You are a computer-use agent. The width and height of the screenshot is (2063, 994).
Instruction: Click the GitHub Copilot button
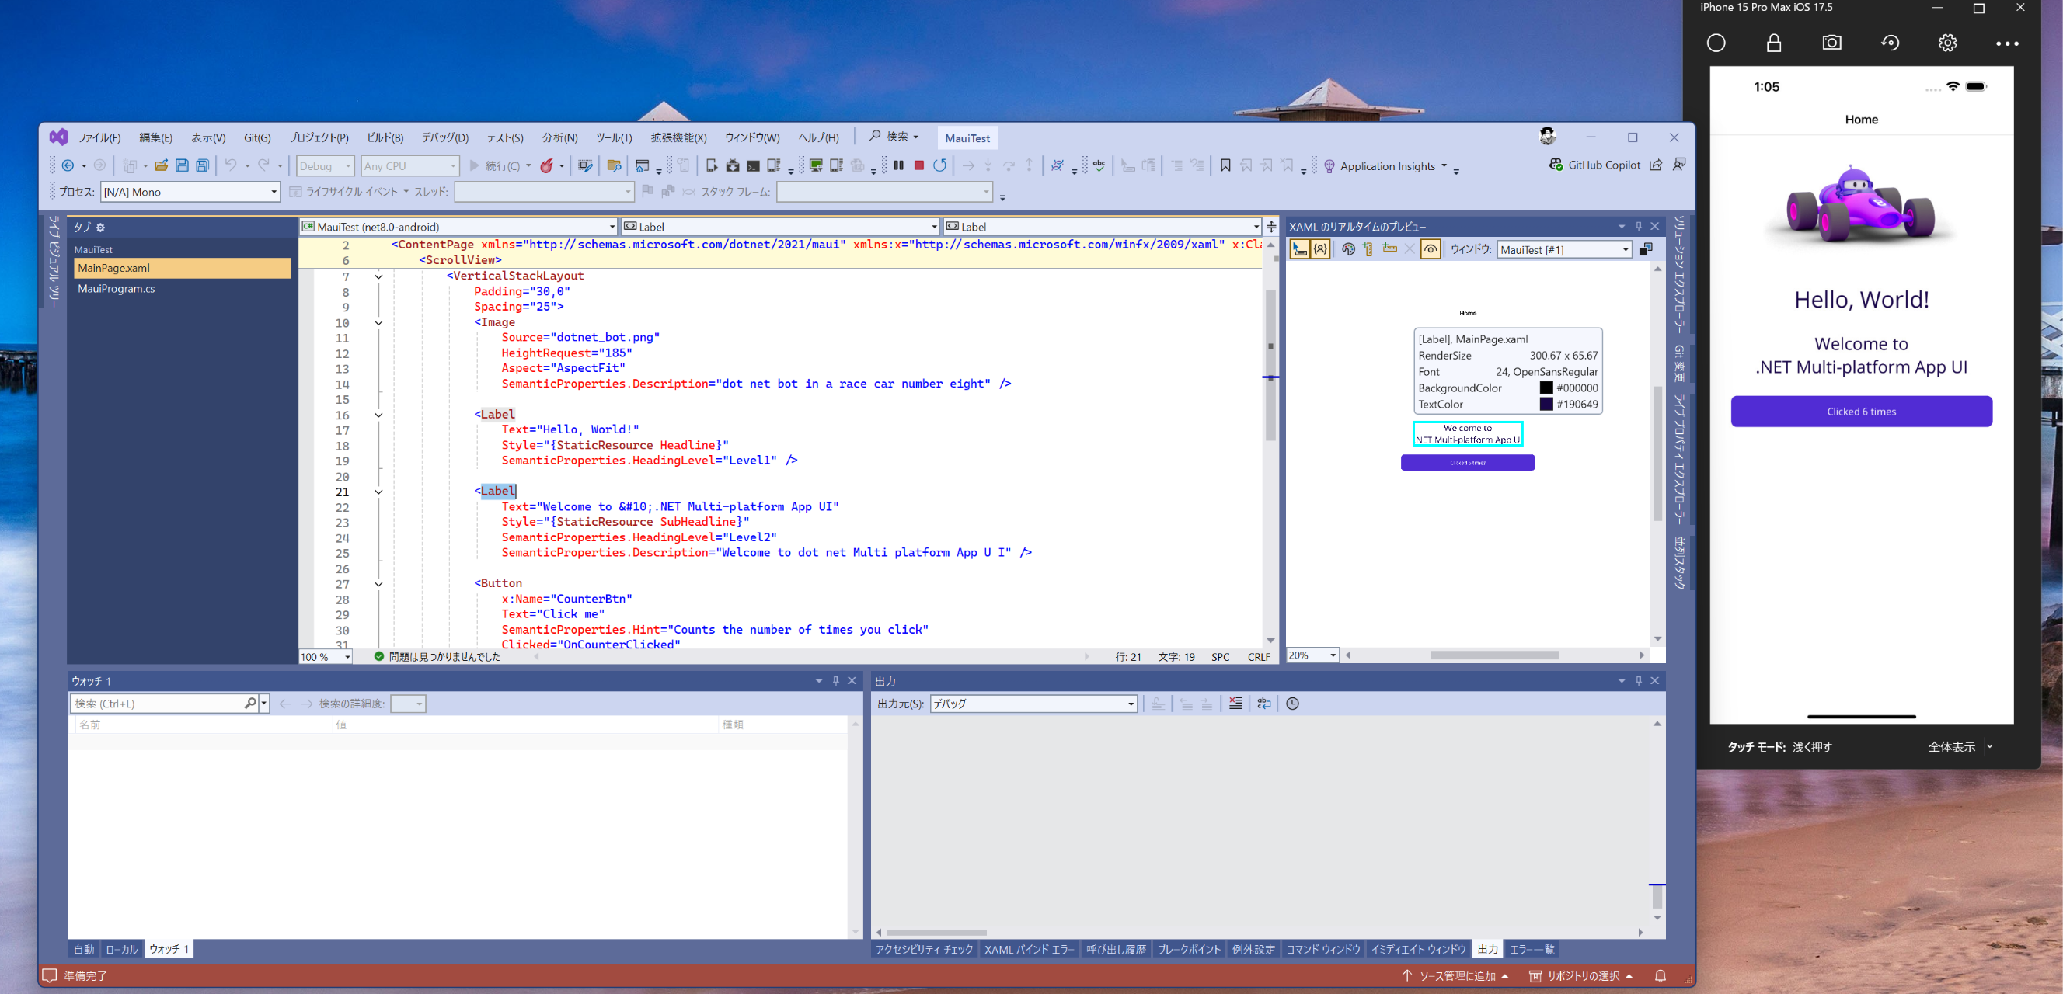pos(1594,165)
